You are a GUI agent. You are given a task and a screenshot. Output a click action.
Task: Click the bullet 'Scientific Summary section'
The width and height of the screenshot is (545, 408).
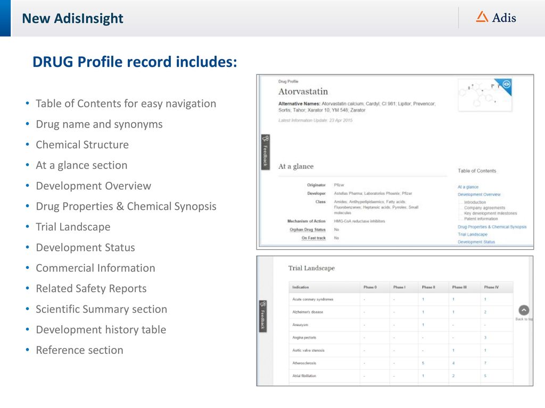[x=101, y=309]
